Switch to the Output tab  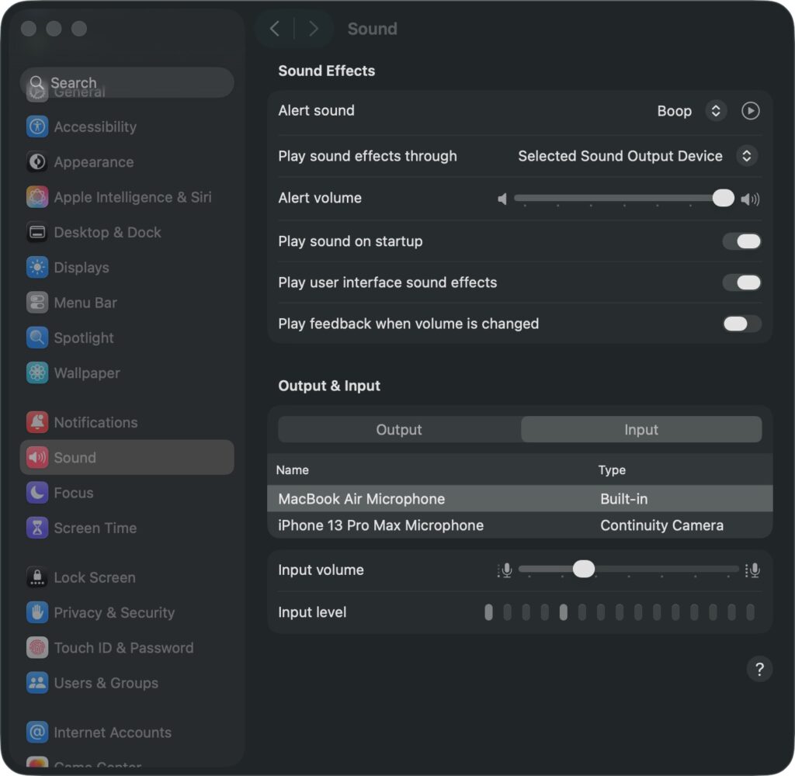point(399,429)
